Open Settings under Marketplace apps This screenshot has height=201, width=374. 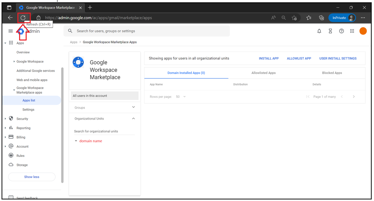(28, 109)
